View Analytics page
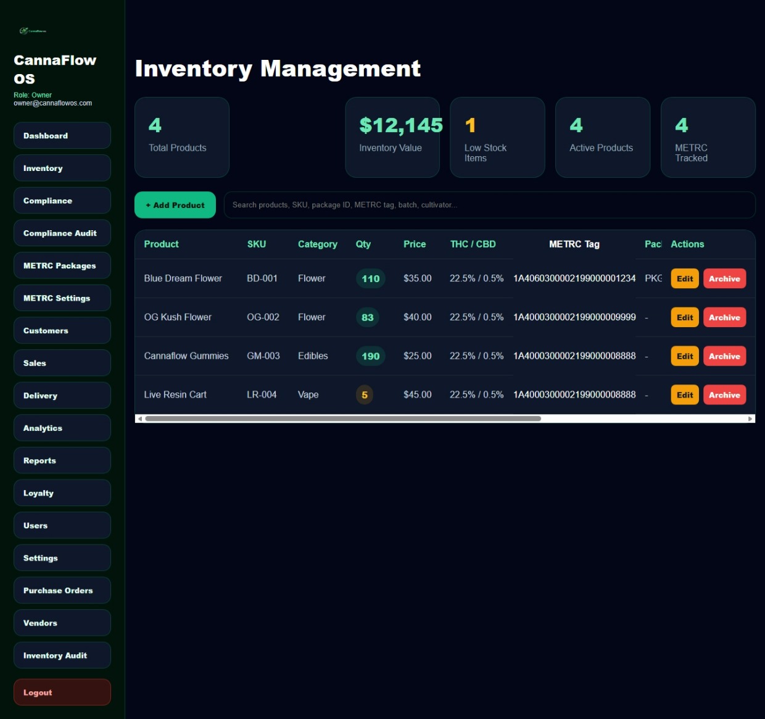Viewport: 765px width, 719px height. [62, 428]
